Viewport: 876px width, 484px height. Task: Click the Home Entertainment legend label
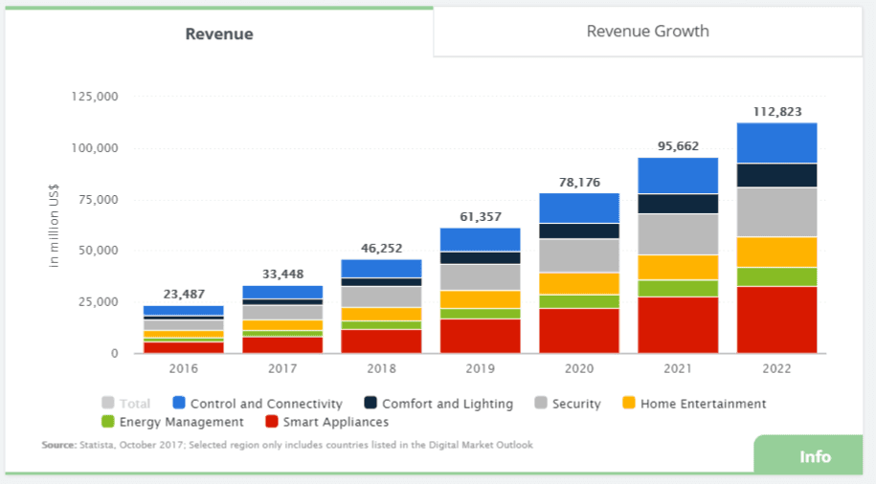point(704,404)
